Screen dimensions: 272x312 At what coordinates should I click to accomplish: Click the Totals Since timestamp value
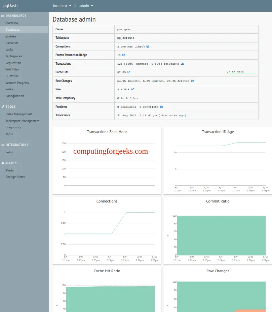(x=152, y=116)
